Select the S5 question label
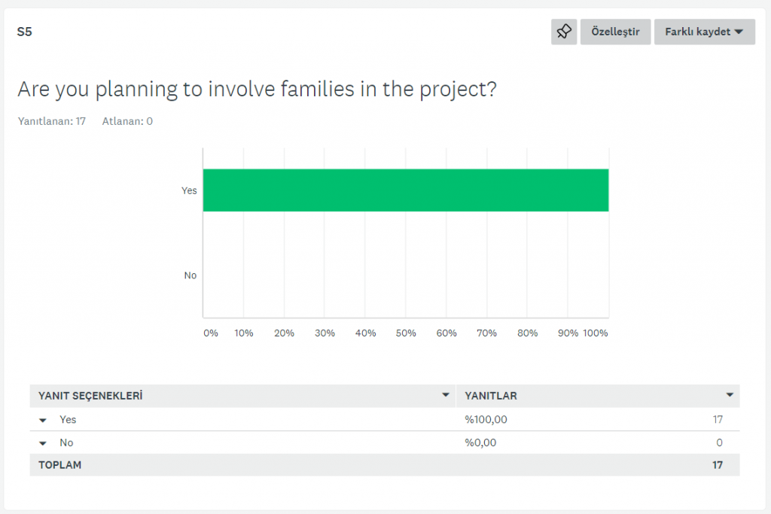 25,32
